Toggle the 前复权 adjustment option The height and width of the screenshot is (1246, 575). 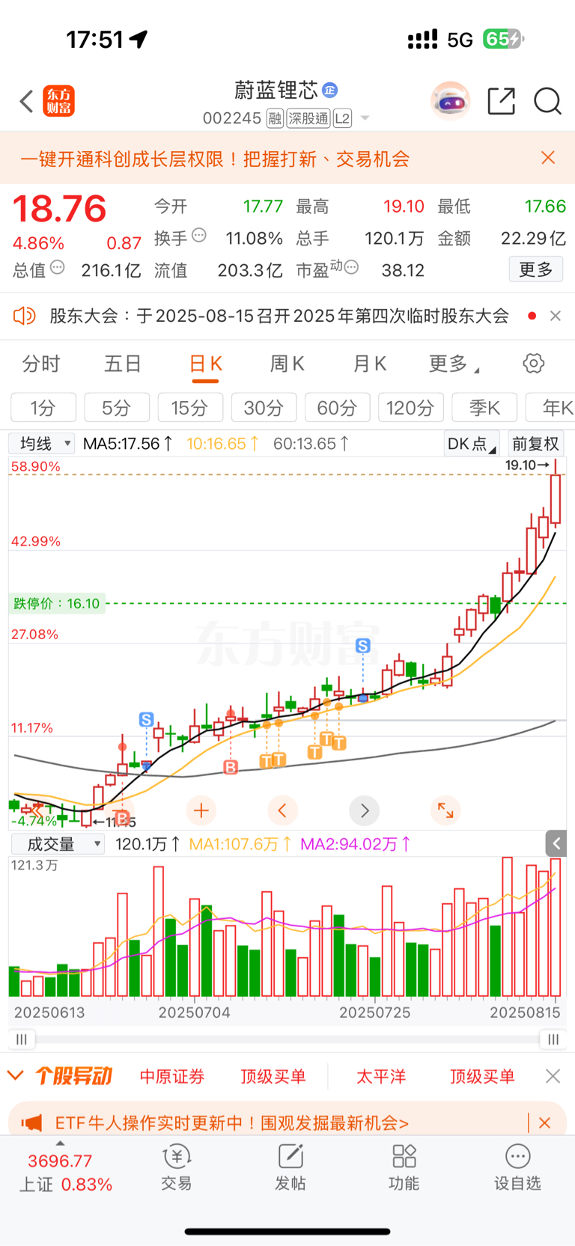(x=536, y=444)
